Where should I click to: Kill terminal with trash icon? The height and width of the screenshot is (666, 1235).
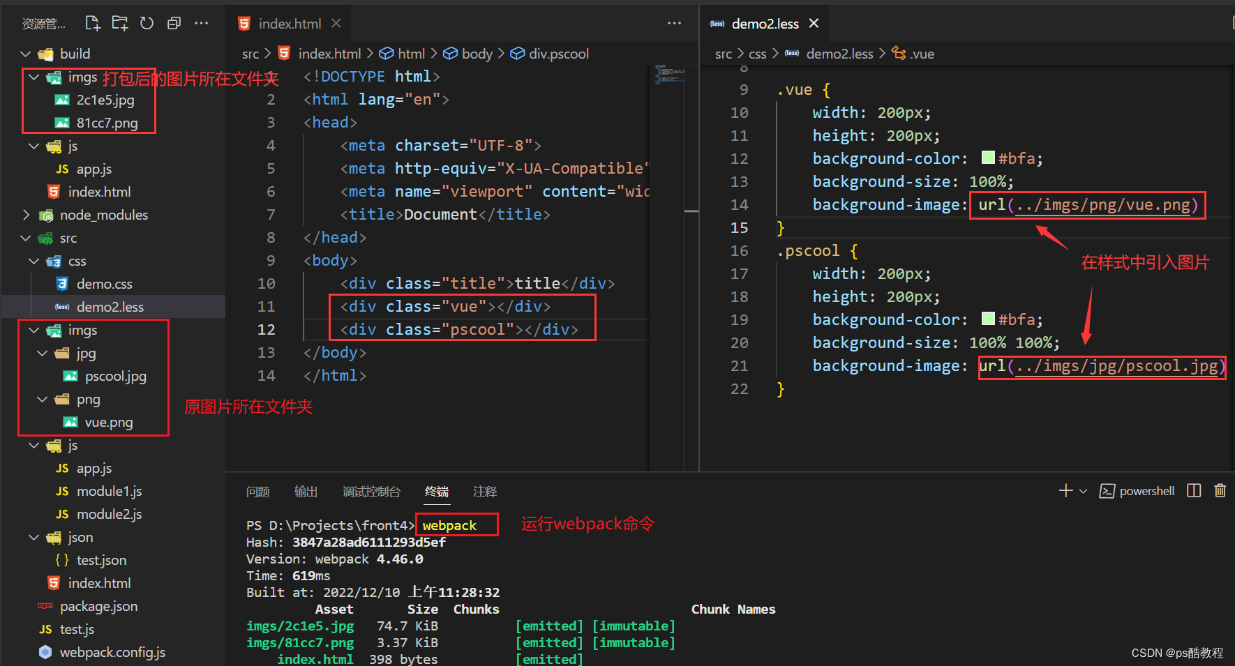pos(1220,491)
